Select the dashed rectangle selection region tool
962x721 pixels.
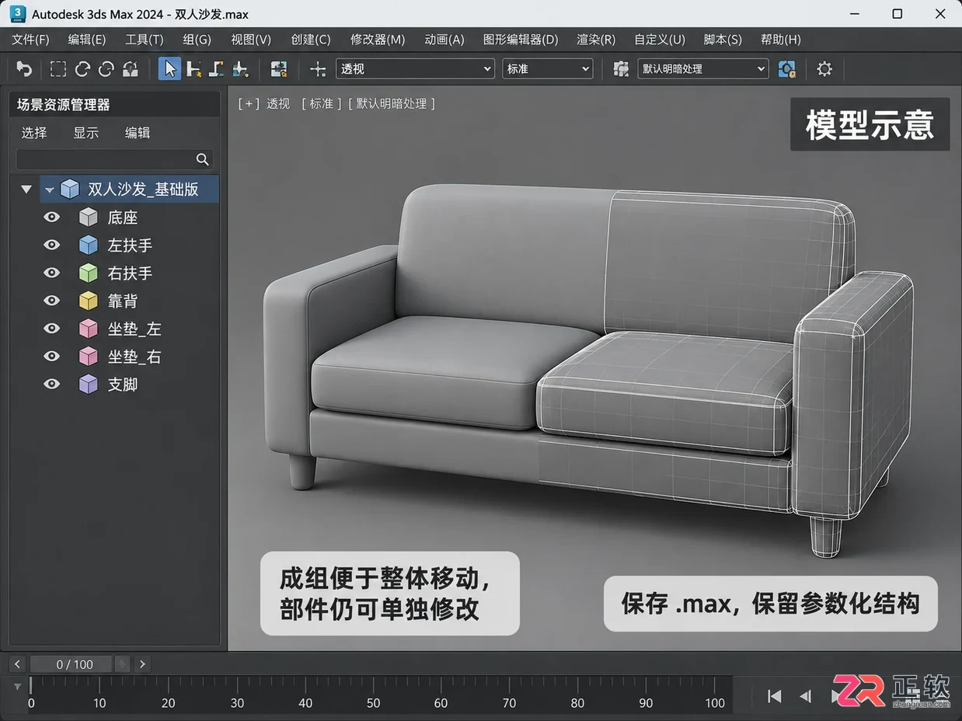(x=58, y=69)
